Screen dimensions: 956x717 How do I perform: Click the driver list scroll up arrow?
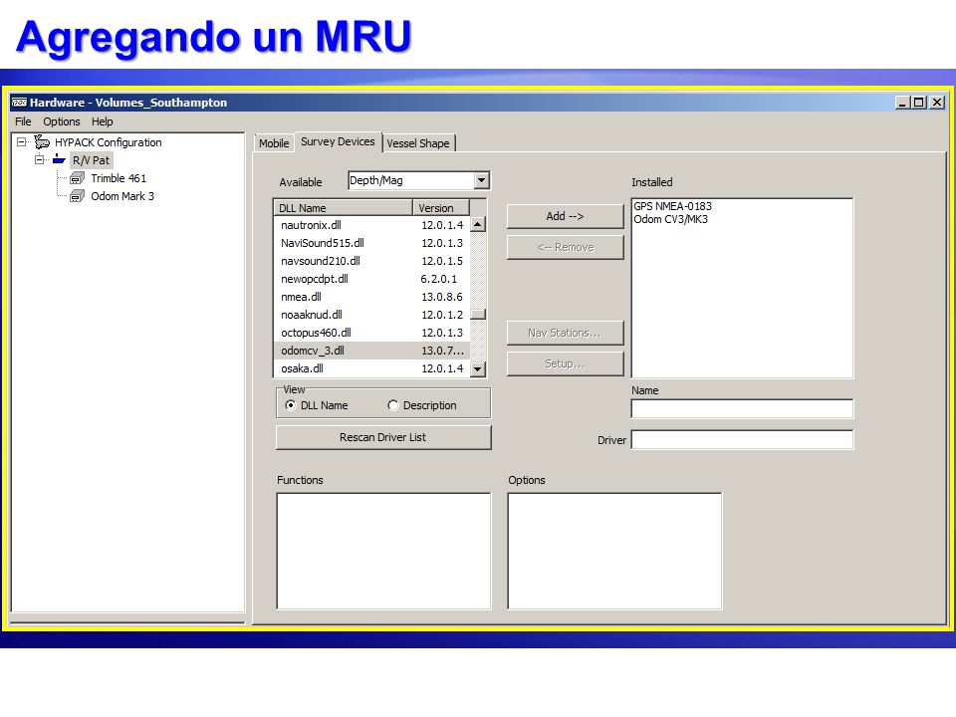478,224
